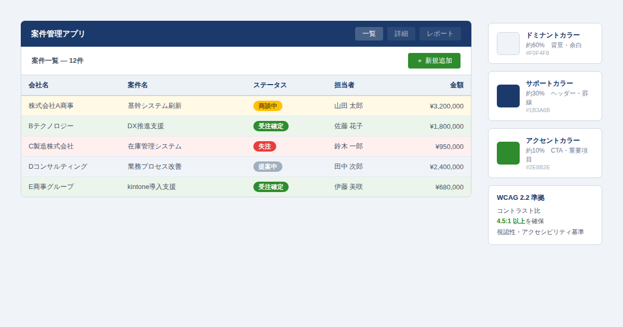Click the amount ¥2,400,000
623x327 pixels.
tap(446, 167)
